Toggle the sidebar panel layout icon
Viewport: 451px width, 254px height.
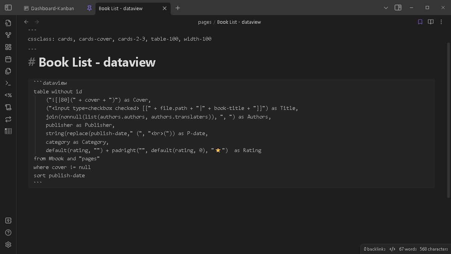pos(398,7)
